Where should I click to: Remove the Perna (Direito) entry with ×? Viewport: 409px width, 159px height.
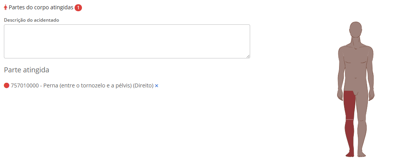pyautogui.click(x=157, y=85)
